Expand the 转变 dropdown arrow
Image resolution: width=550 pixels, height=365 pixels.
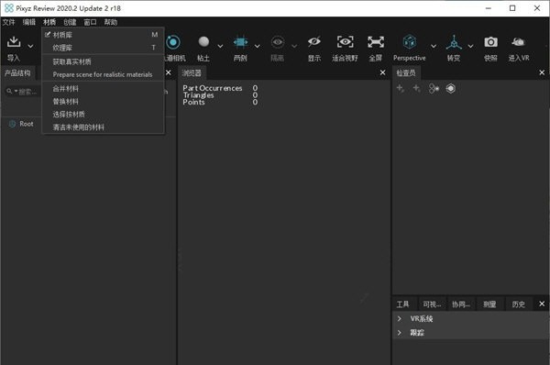[x=471, y=46]
